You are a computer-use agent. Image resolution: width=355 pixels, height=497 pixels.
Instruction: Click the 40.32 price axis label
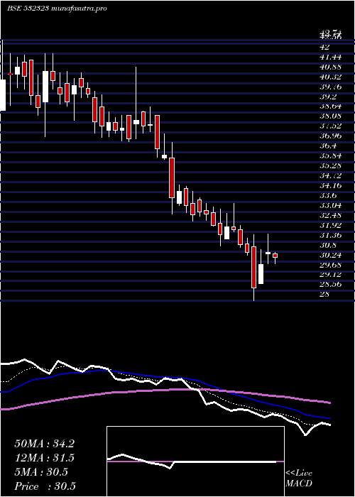tap(331, 77)
